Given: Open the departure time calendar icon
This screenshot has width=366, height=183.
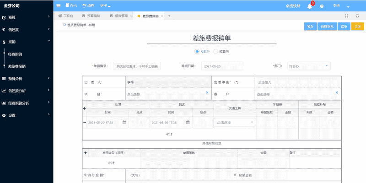Looking at the screenshot, I should (124, 122).
